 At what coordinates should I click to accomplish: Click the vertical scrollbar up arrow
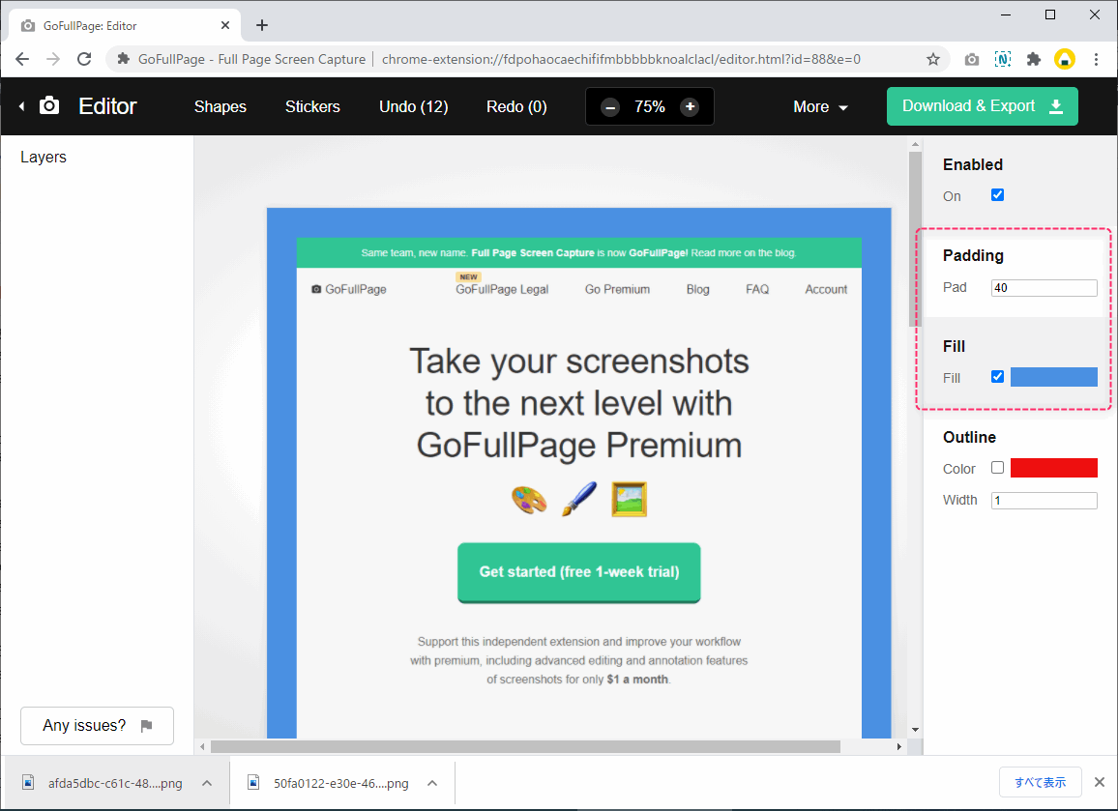(916, 145)
